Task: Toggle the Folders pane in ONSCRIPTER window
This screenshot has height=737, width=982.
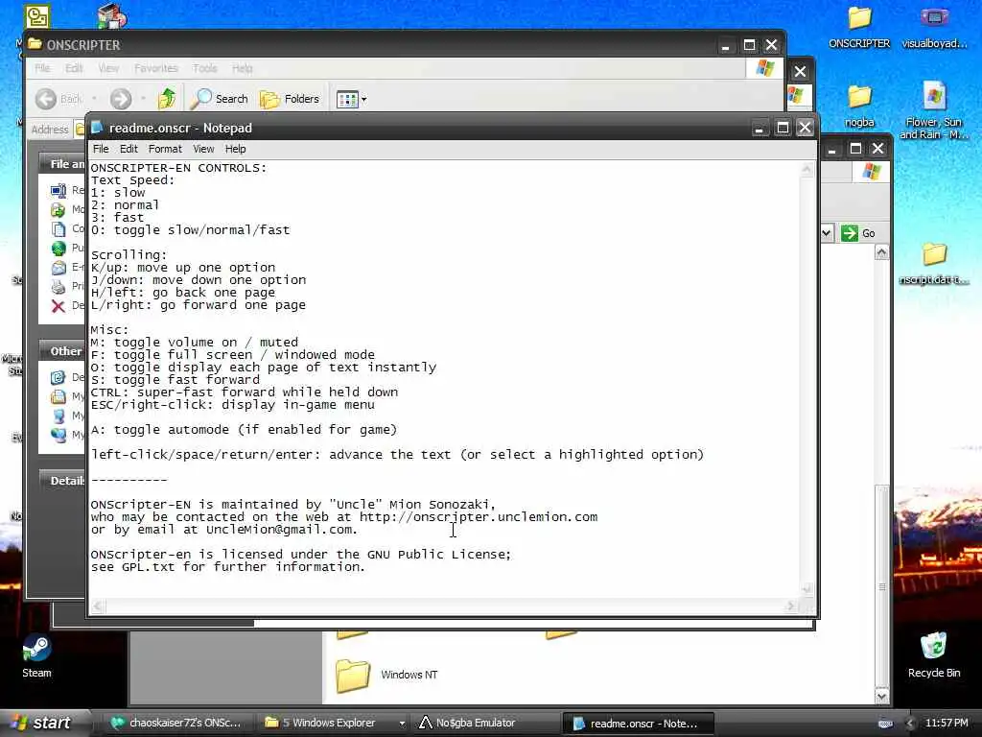Action: click(290, 99)
